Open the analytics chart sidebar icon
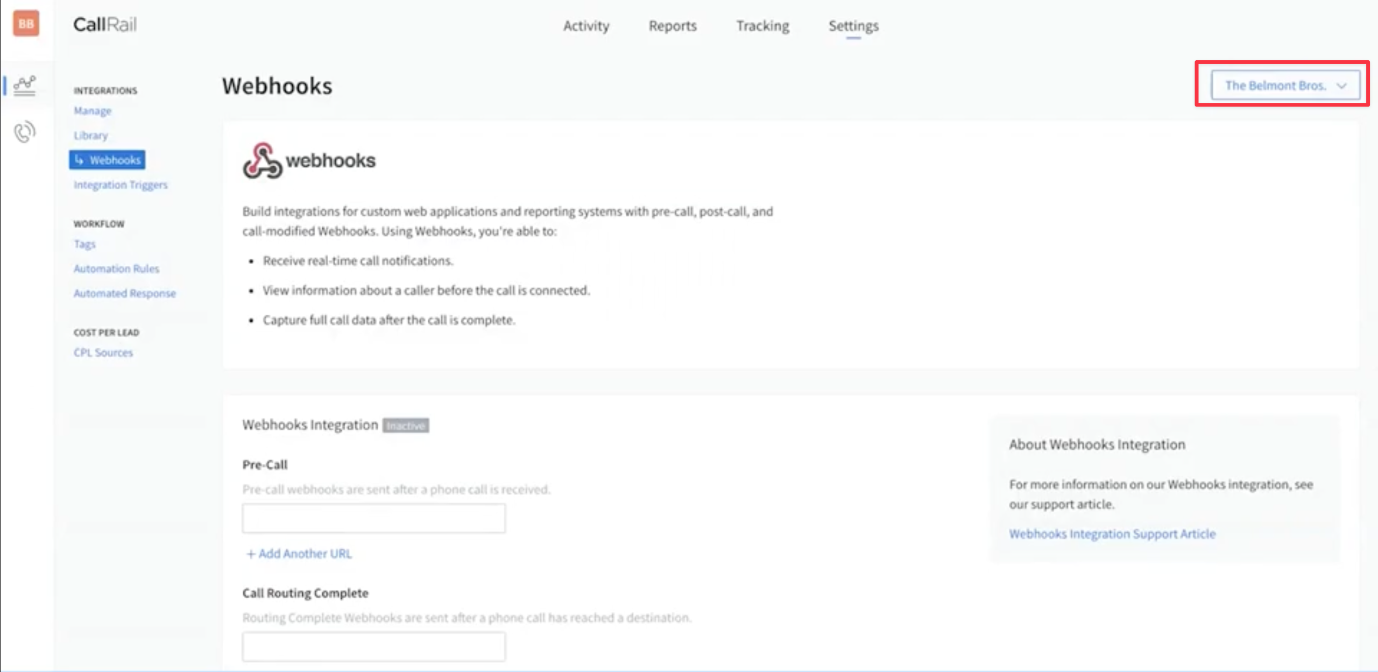Viewport: 1378px width, 672px height. pyautogui.click(x=24, y=86)
